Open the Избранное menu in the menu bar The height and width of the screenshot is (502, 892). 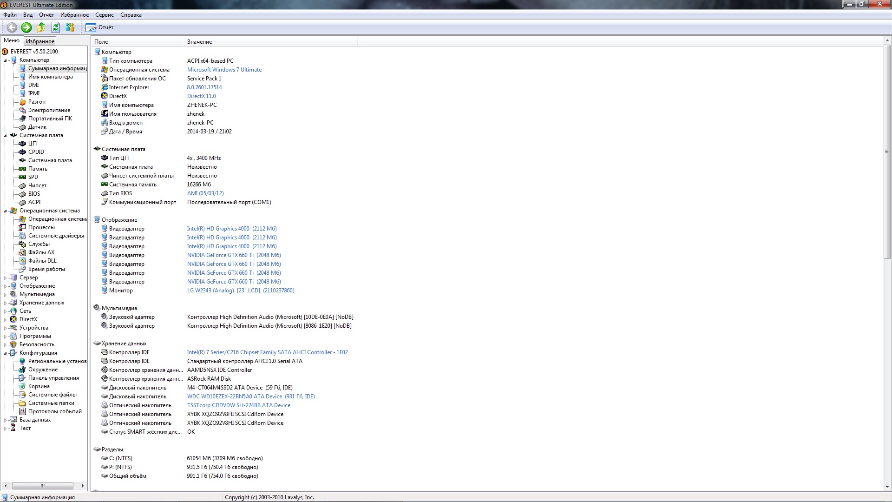coord(74,15)
